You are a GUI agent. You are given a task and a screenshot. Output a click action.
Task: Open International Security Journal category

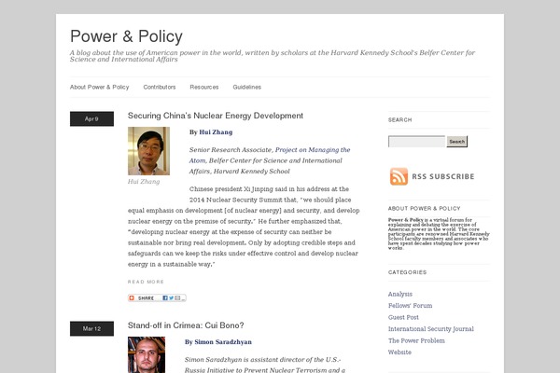coord(430,329)
